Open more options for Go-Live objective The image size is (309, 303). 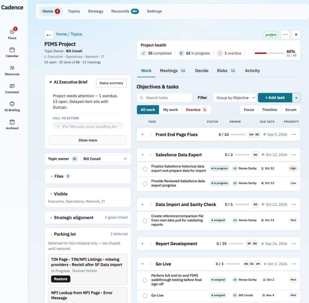pos(294,264)
